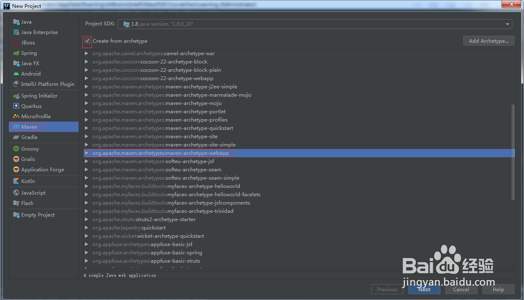Click the JBoss icon
524x300 pixels.
click(16, 43)
